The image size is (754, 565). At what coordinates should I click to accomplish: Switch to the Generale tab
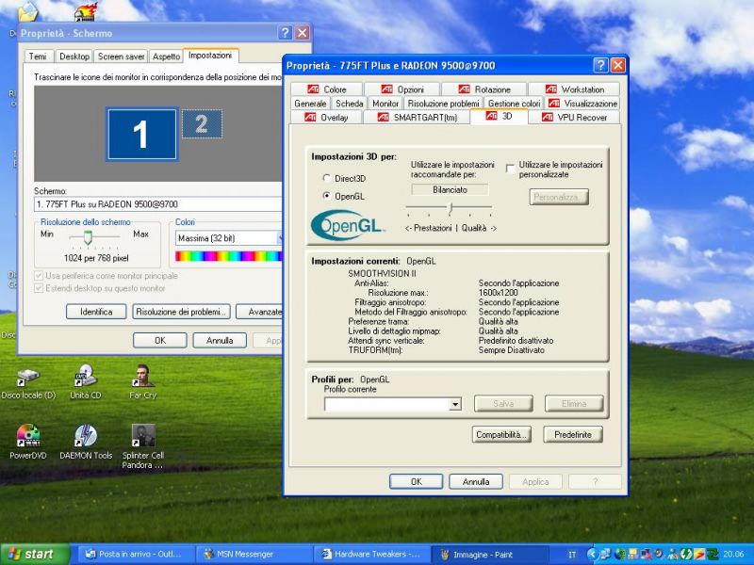(x=310, y=104)
